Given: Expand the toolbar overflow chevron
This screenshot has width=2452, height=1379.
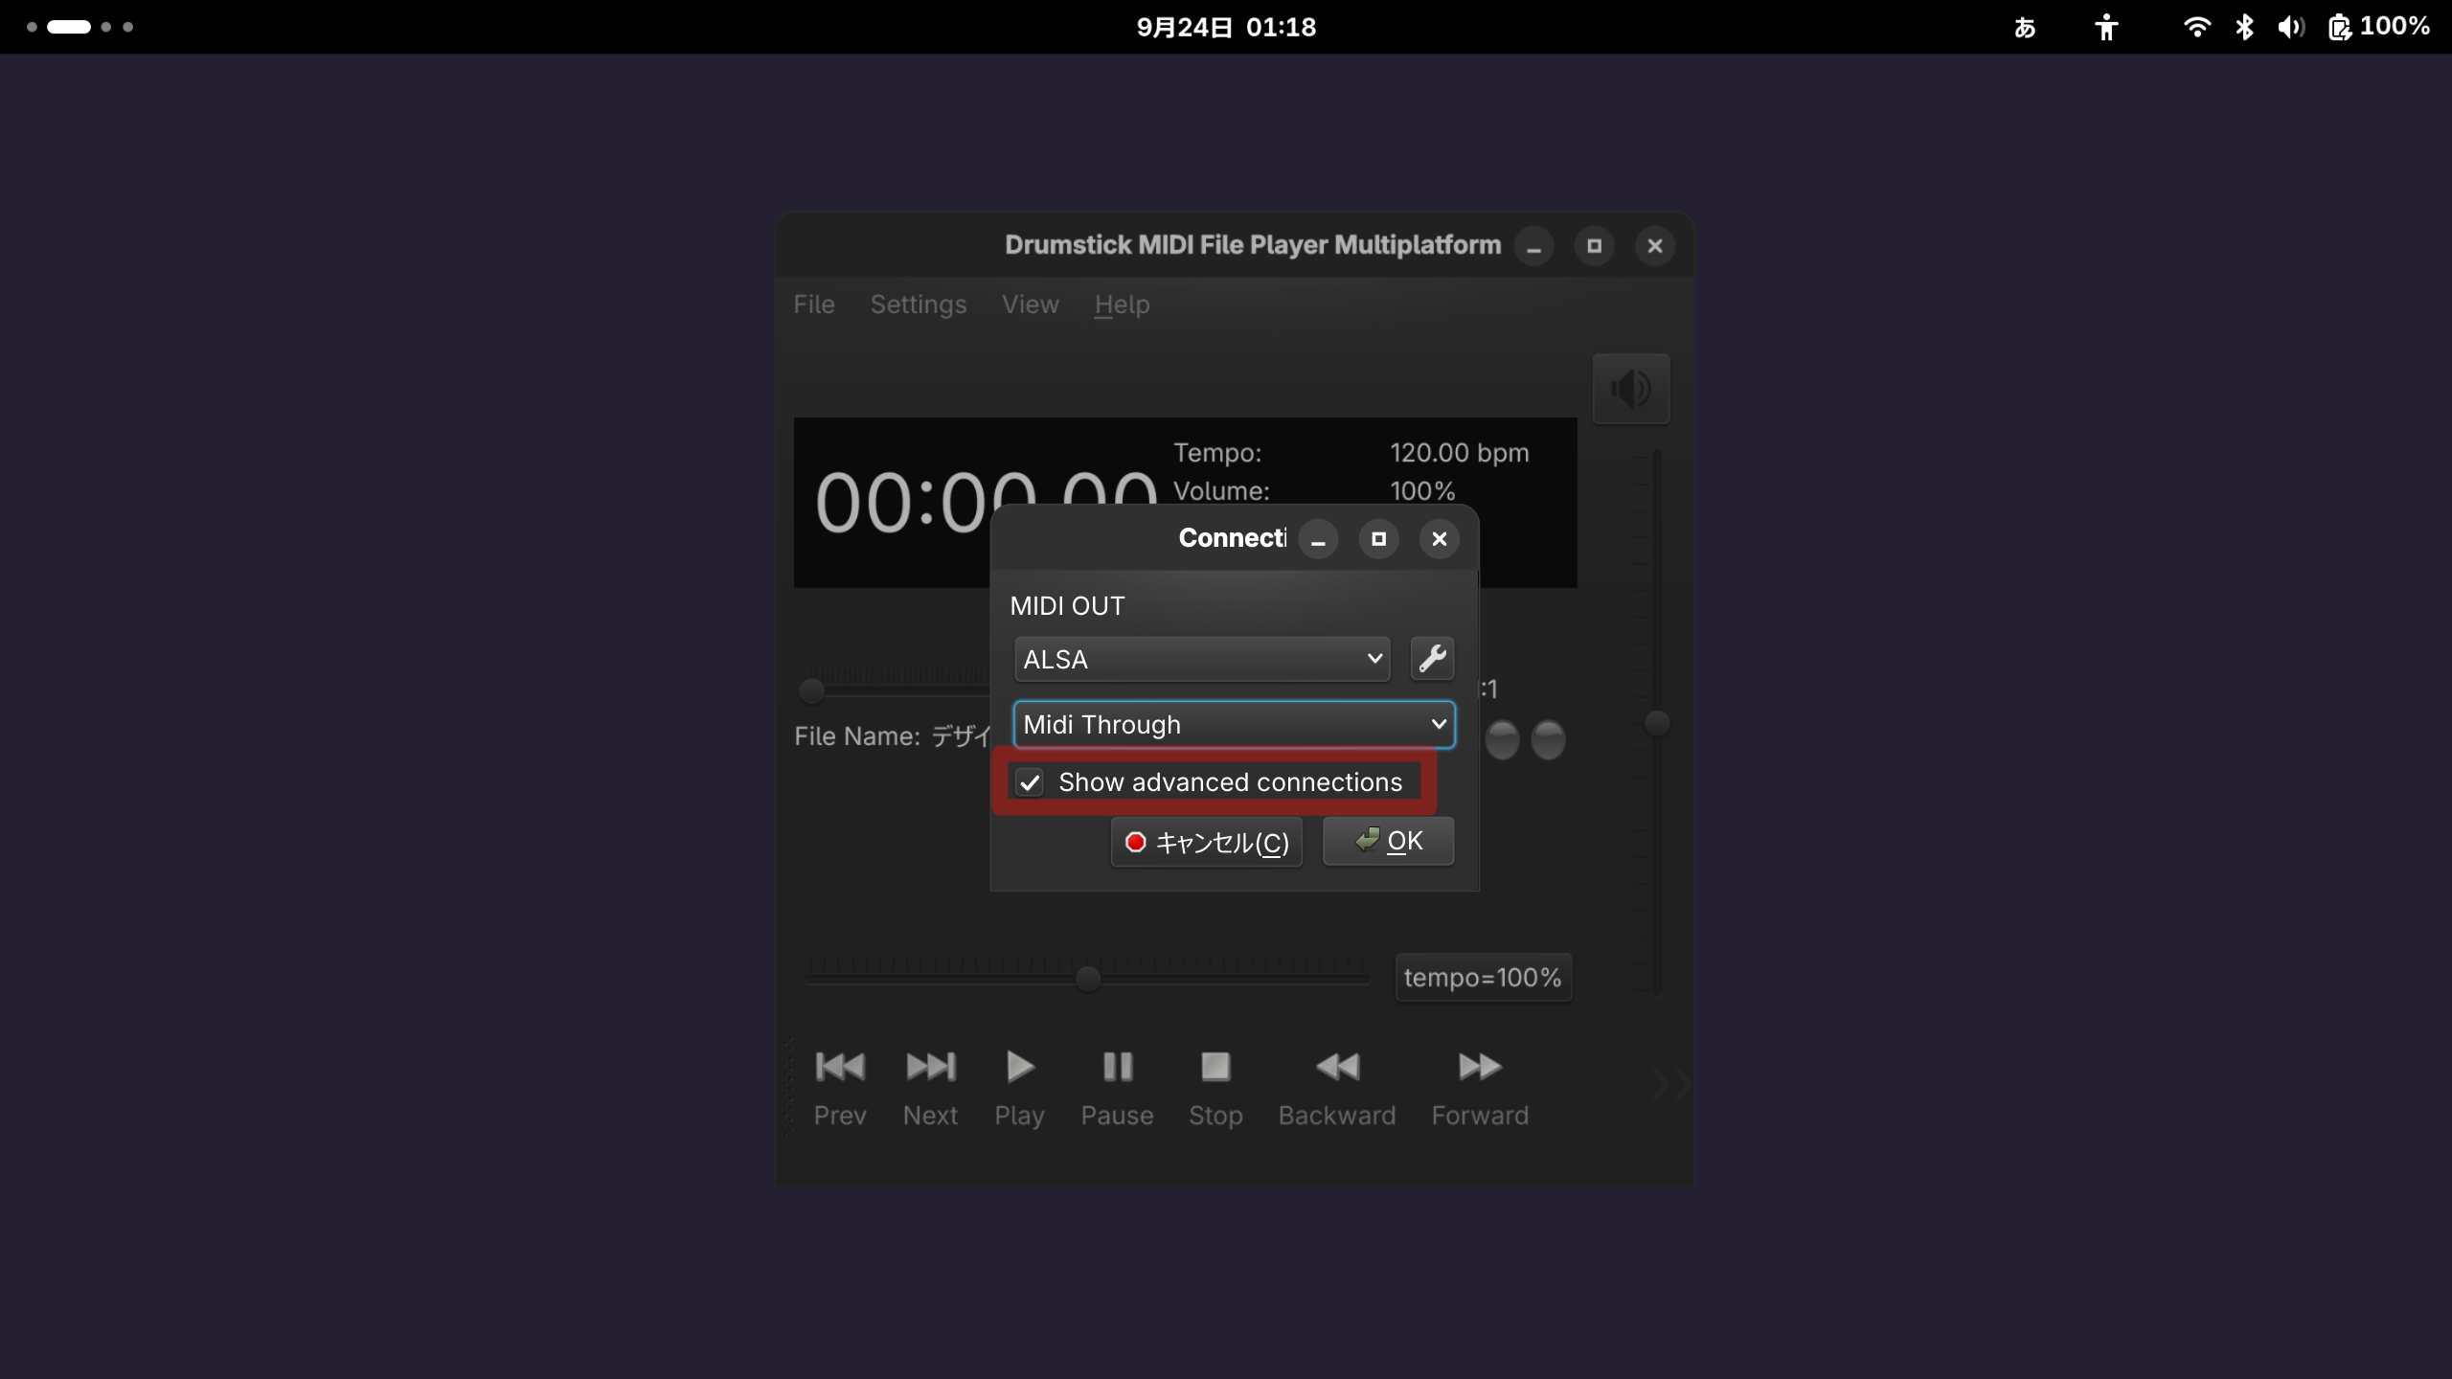Looking at the screenshot, I should point(1670,1085).
